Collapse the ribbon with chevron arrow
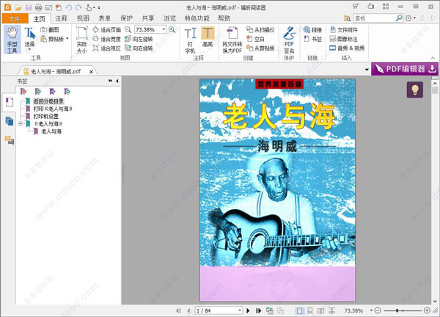The width and height of the screenshot is (440, 317). click(x=433, y=58)
